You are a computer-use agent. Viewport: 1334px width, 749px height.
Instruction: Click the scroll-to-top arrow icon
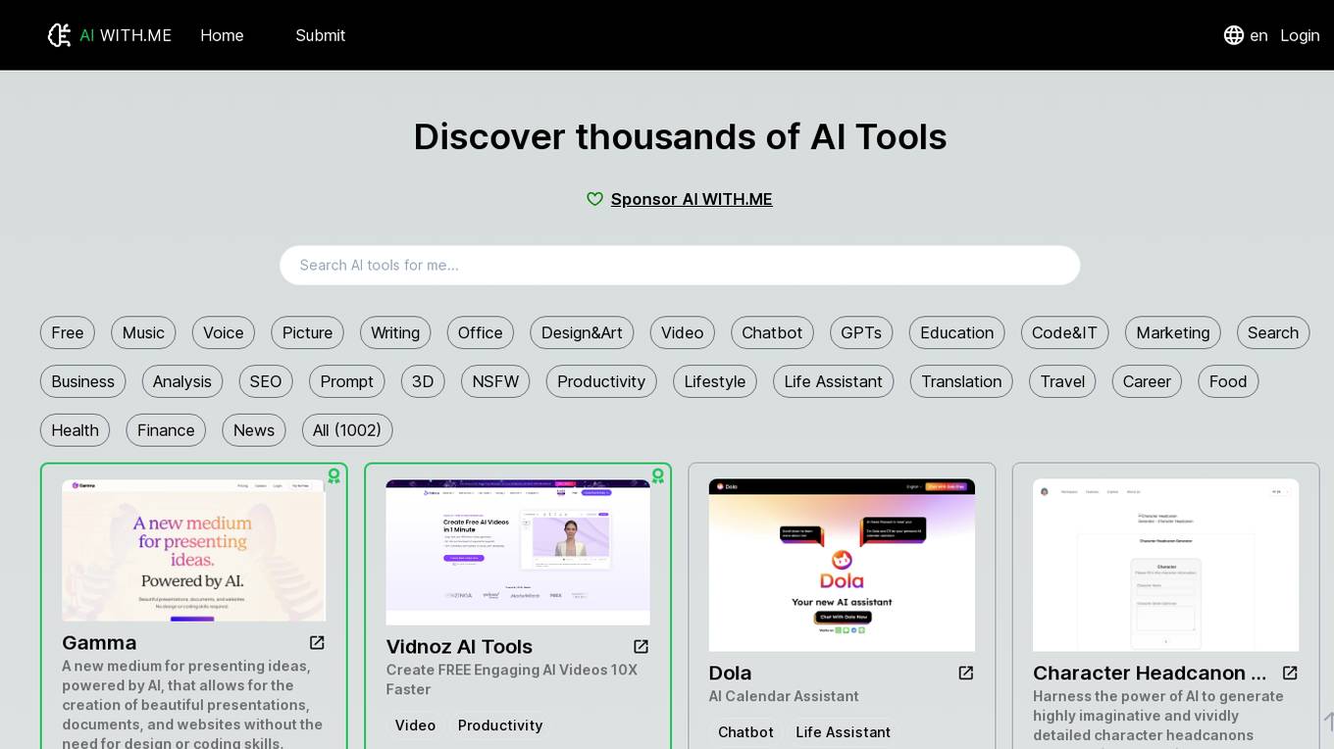[1328, 722]
